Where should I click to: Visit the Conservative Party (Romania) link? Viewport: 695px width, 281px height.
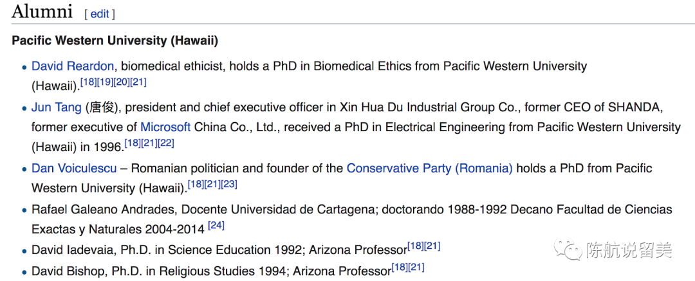429,168
